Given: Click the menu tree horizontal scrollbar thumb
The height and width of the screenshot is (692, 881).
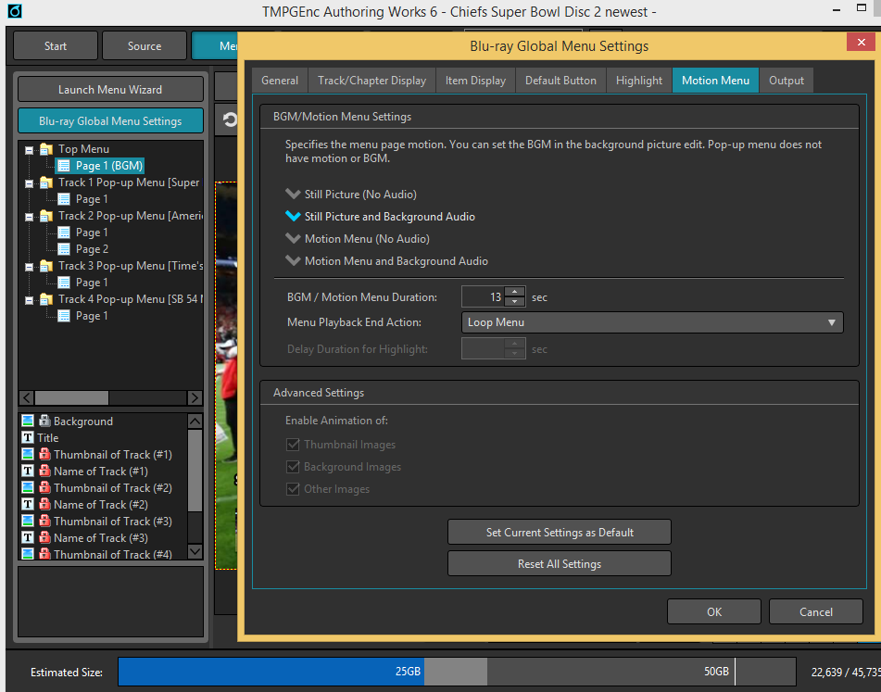Looking at the screenshot, I should [x=71, y=397].
